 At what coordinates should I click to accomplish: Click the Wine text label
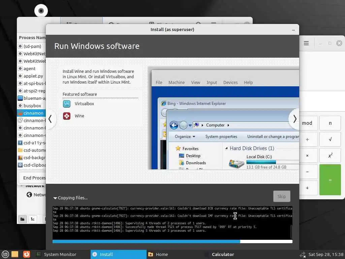(x=80, y=116)
